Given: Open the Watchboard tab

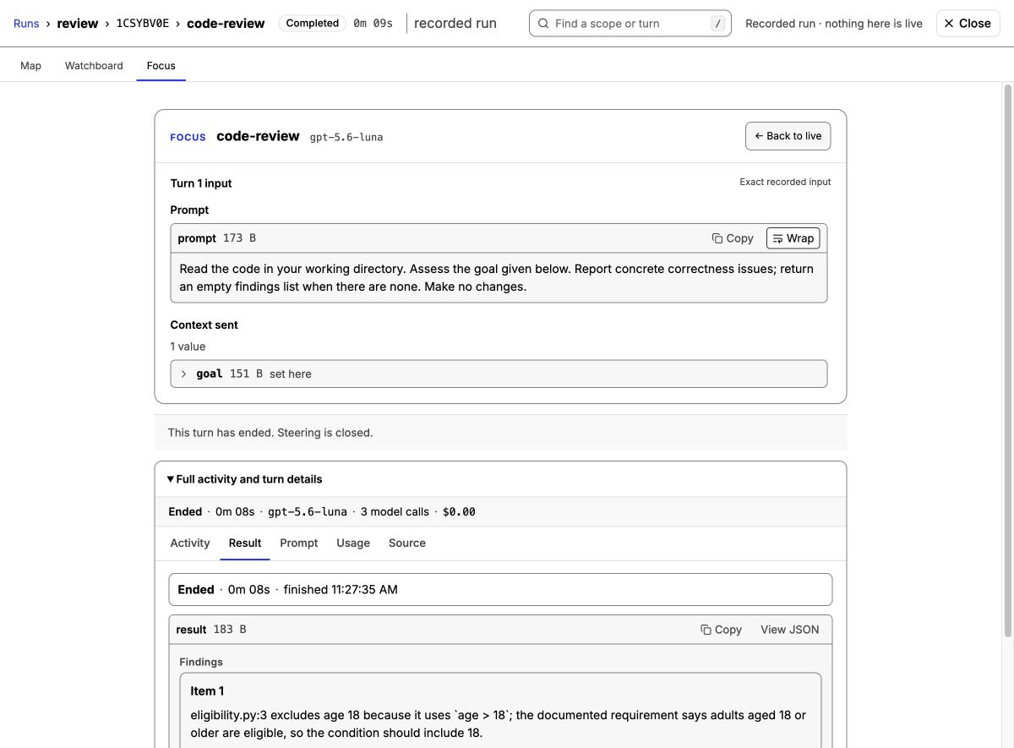Looking at the screenshot, I should 94,65.
